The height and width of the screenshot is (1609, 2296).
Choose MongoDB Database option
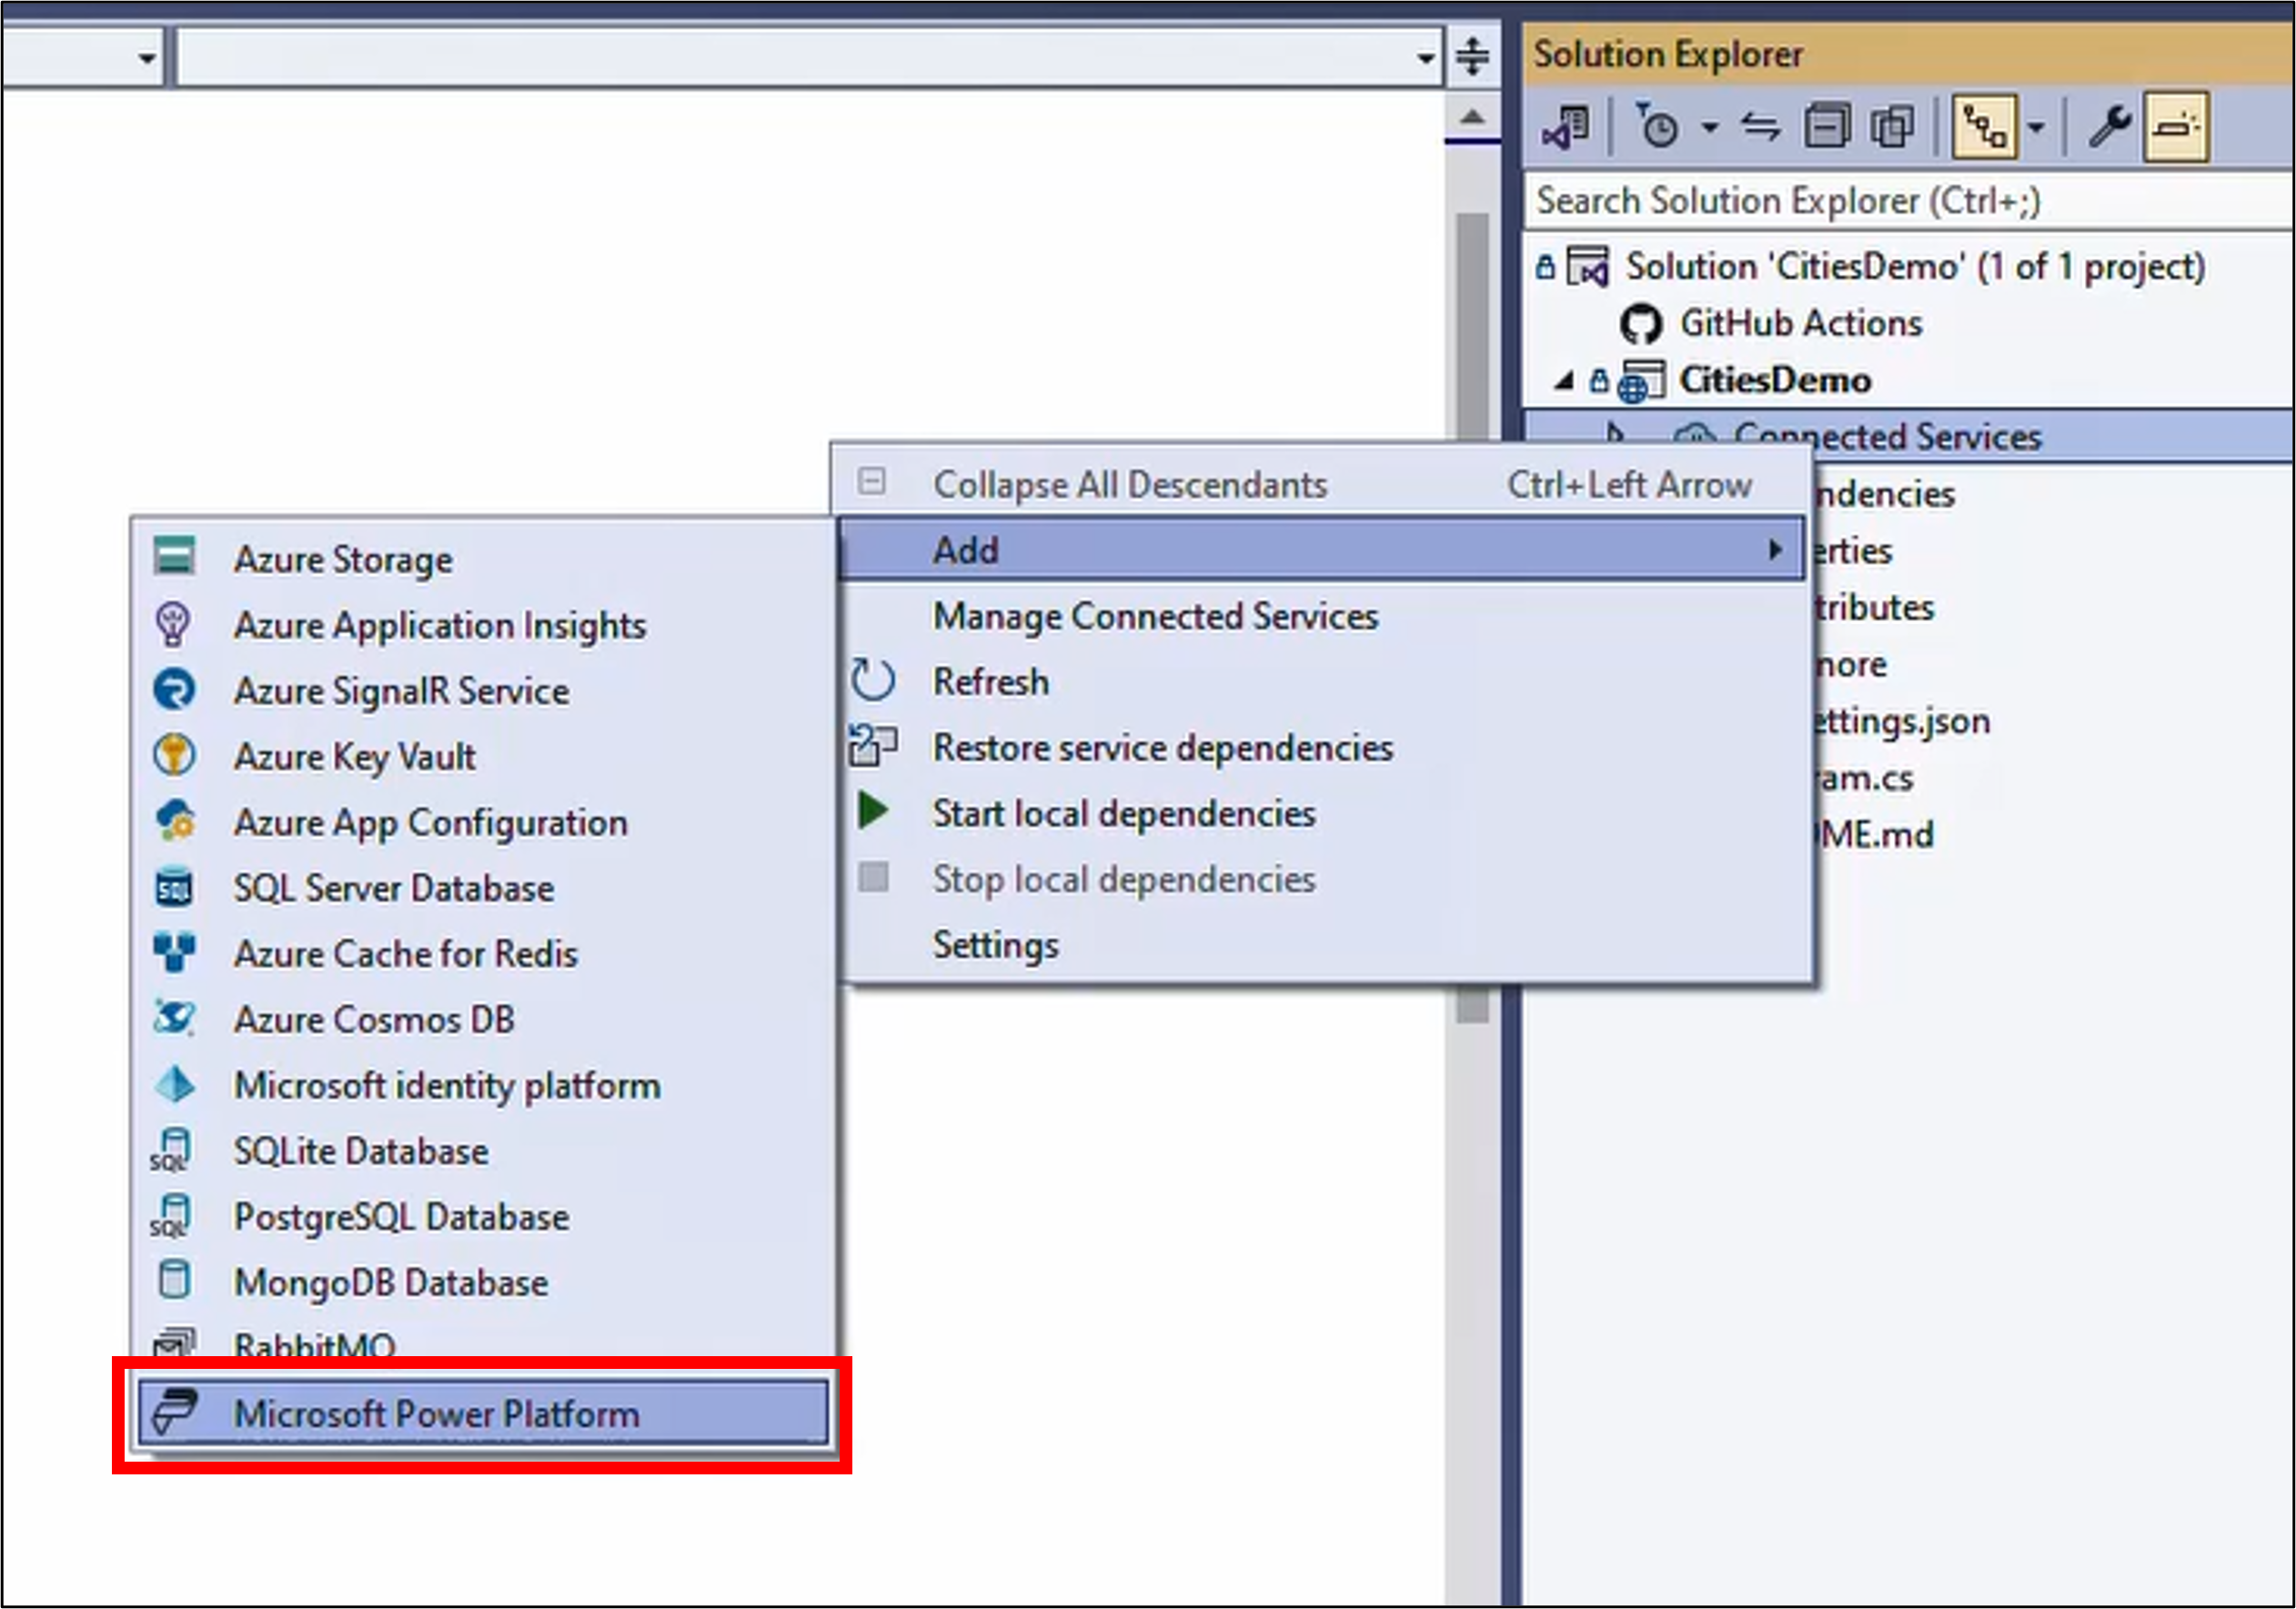(x=483, y=1283)
